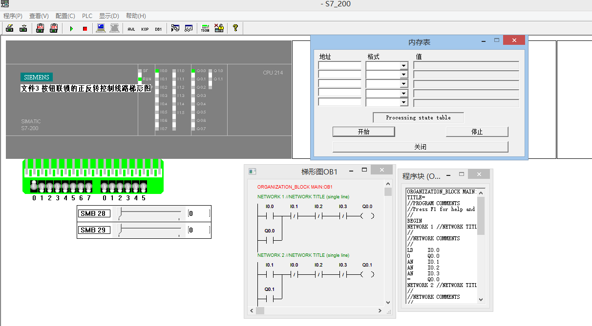Viewport: 592px width, 326px height.
Task: Open the first row's 格式 dropdown
Action: click(403, 66)
